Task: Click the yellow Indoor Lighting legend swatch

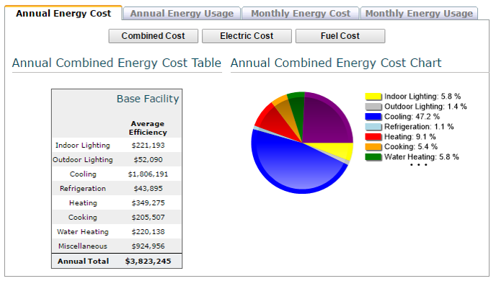Action: click(373, 97)
